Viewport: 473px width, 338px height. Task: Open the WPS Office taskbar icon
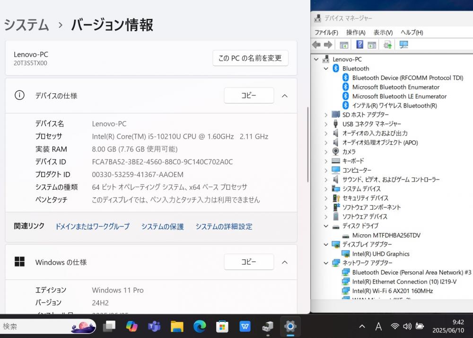pos(245,326)
